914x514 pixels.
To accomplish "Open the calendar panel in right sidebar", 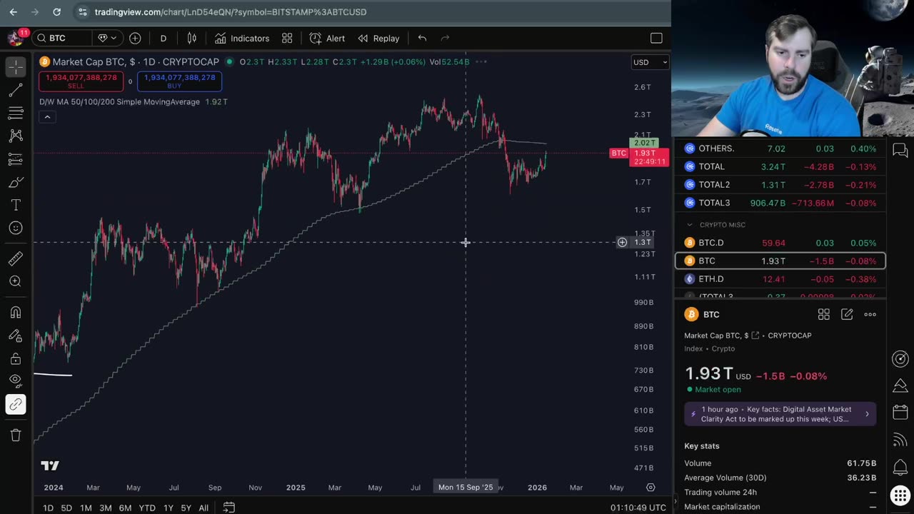I will click(900, 413).
